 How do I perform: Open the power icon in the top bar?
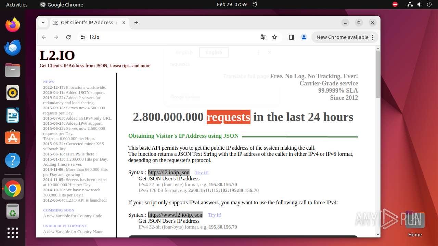point(429,4)
